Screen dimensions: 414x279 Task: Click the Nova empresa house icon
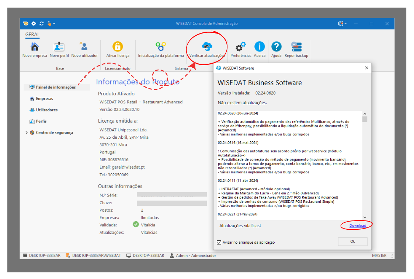(x=35, y=47)
